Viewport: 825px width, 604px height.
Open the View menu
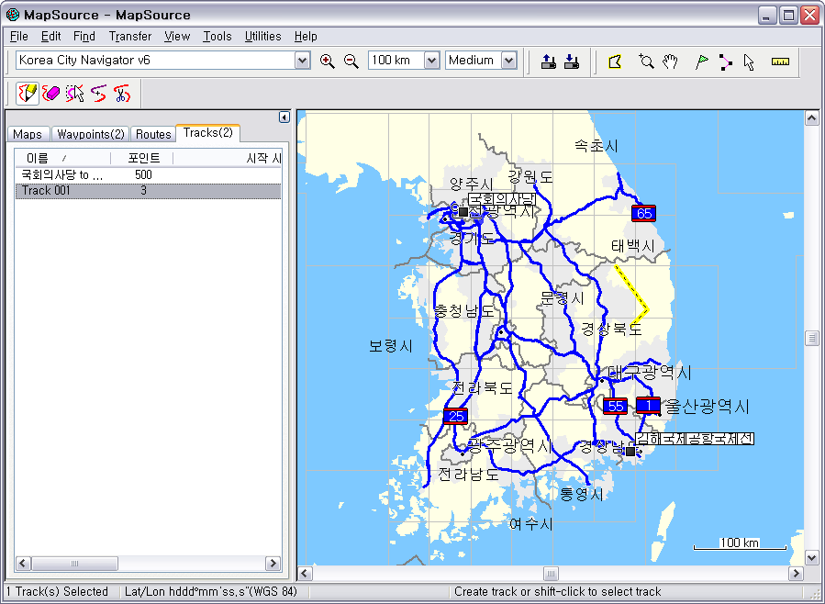tap(177, 37)
